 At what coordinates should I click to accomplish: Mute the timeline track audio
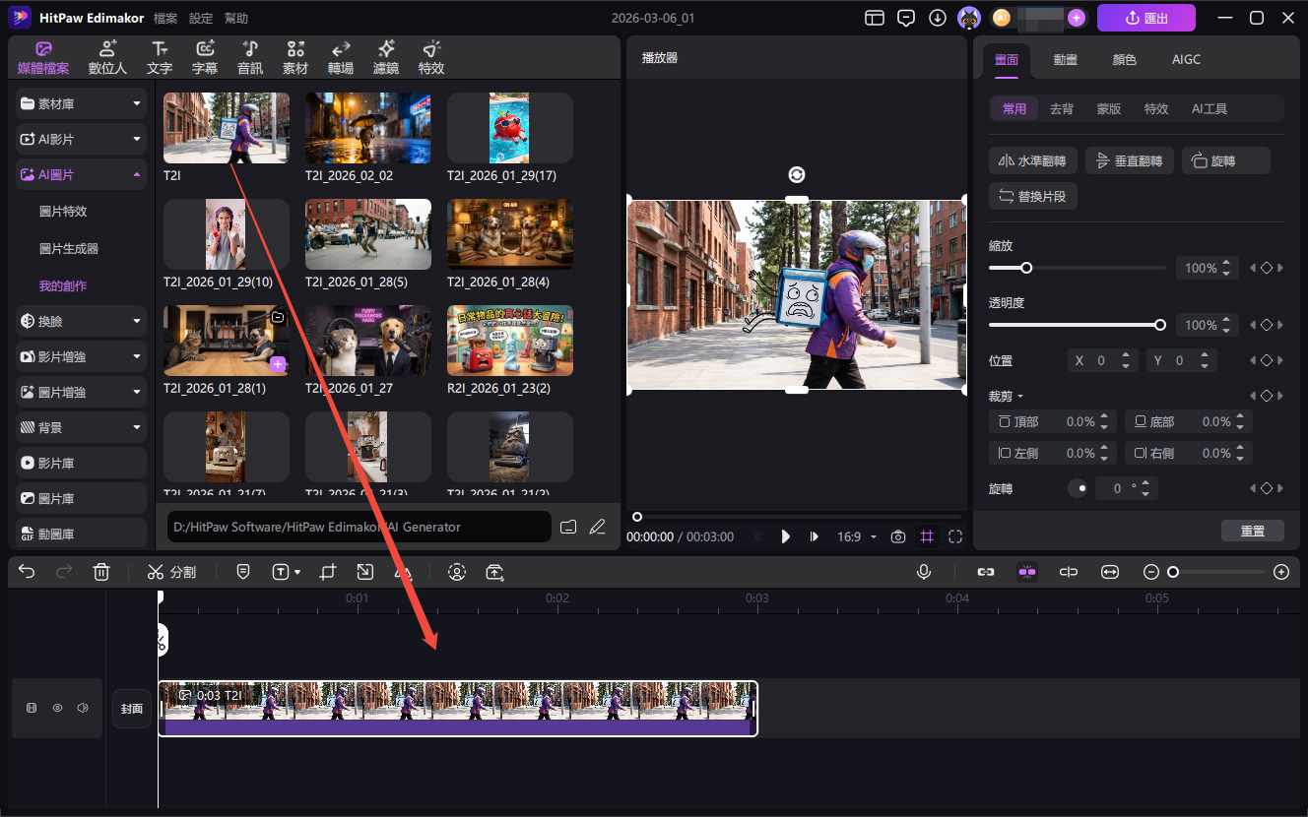(83, 708)
